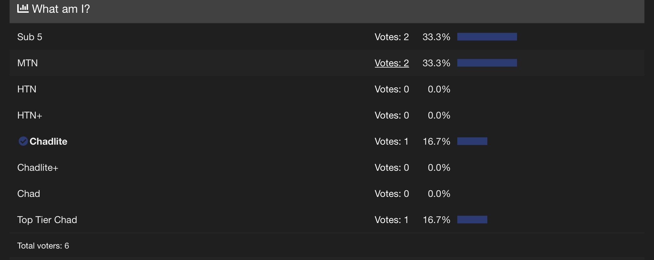The image size is (654, 260).
Task: Click the MTN result bar
Action: [487, 63]
